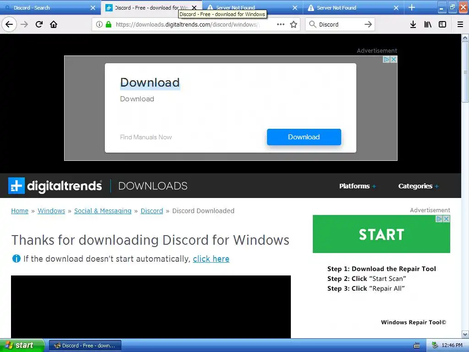
Task: Click 'Windows Repair Tool©' text
Action: (x=414, y=322)
